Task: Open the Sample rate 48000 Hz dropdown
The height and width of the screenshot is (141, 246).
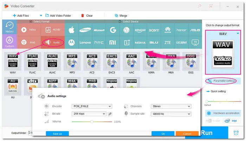Action: 171,114
